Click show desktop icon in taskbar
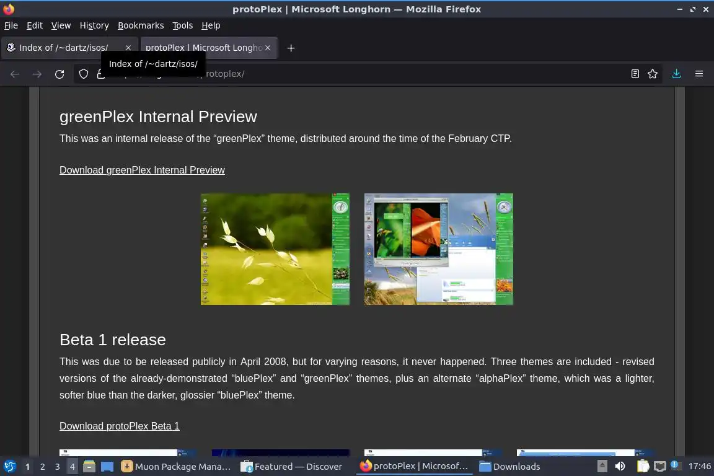714x476 pixels. [x=107, y=467]
